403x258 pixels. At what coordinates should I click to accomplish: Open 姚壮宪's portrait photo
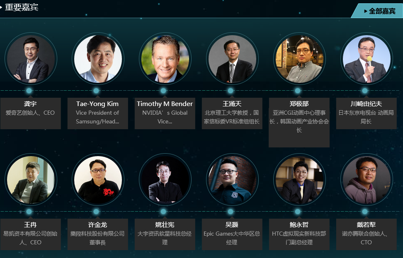[x=165, y=180]
